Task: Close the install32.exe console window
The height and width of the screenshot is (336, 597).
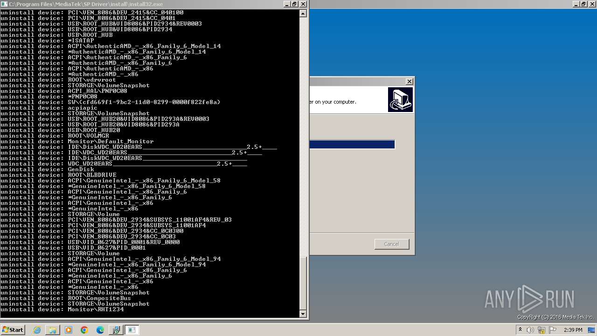Action: tap(303, 4)
